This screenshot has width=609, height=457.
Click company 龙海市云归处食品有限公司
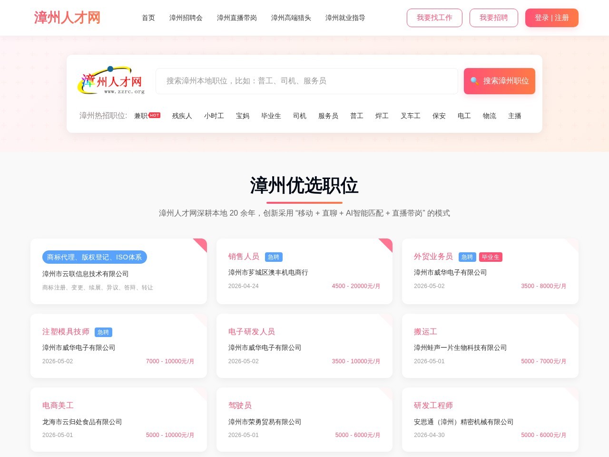82,422
